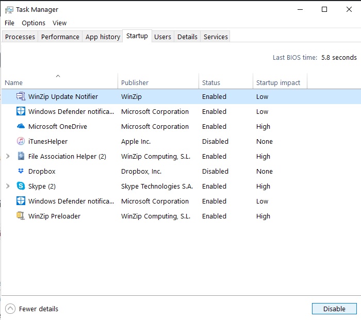Switch to the Performance tab

coord(60,37)
